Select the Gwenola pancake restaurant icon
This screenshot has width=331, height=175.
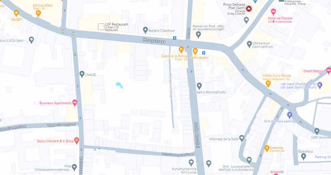point(266,149)
